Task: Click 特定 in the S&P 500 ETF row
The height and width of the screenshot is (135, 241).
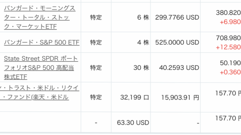Action: pos(96,42)
